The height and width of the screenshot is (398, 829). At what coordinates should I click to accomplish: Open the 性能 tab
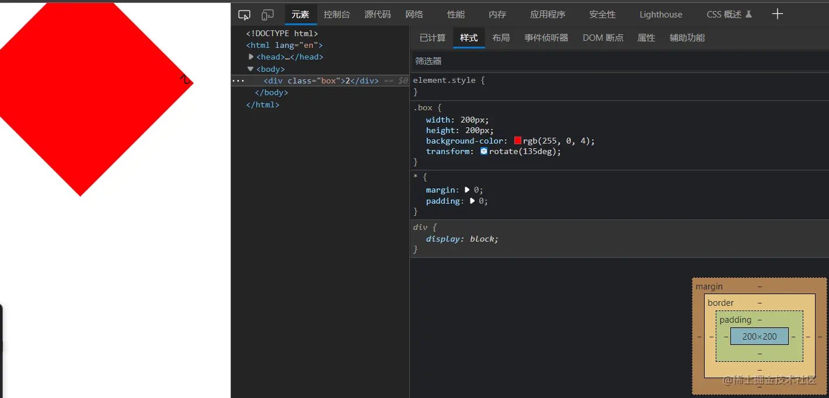pyautogui.click(x=456, y=15)
